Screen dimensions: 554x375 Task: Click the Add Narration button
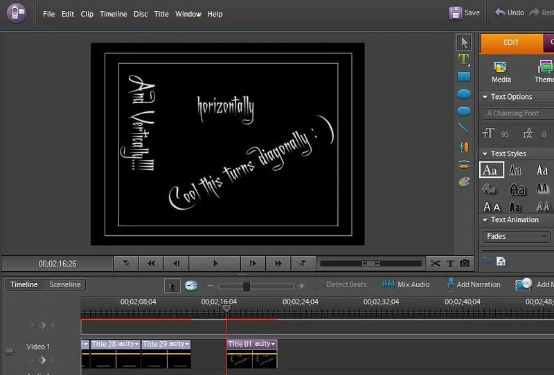pyautogui.click(x=474, y=284)
